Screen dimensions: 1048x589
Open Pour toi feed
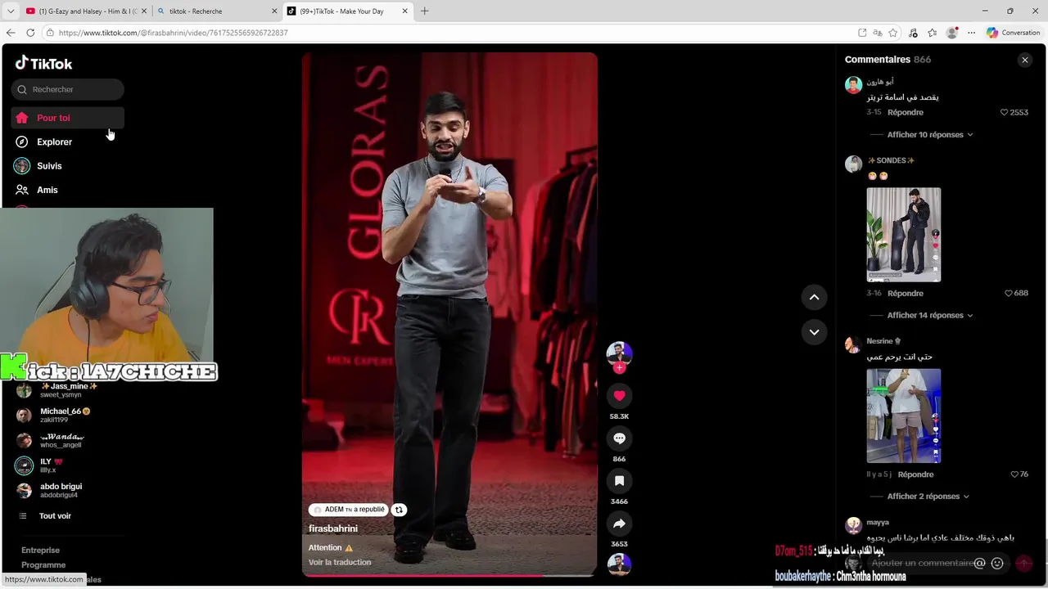[68, 118]
